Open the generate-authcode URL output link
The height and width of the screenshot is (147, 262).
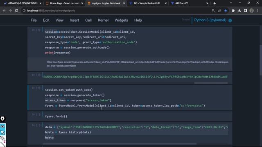(138, 64)
